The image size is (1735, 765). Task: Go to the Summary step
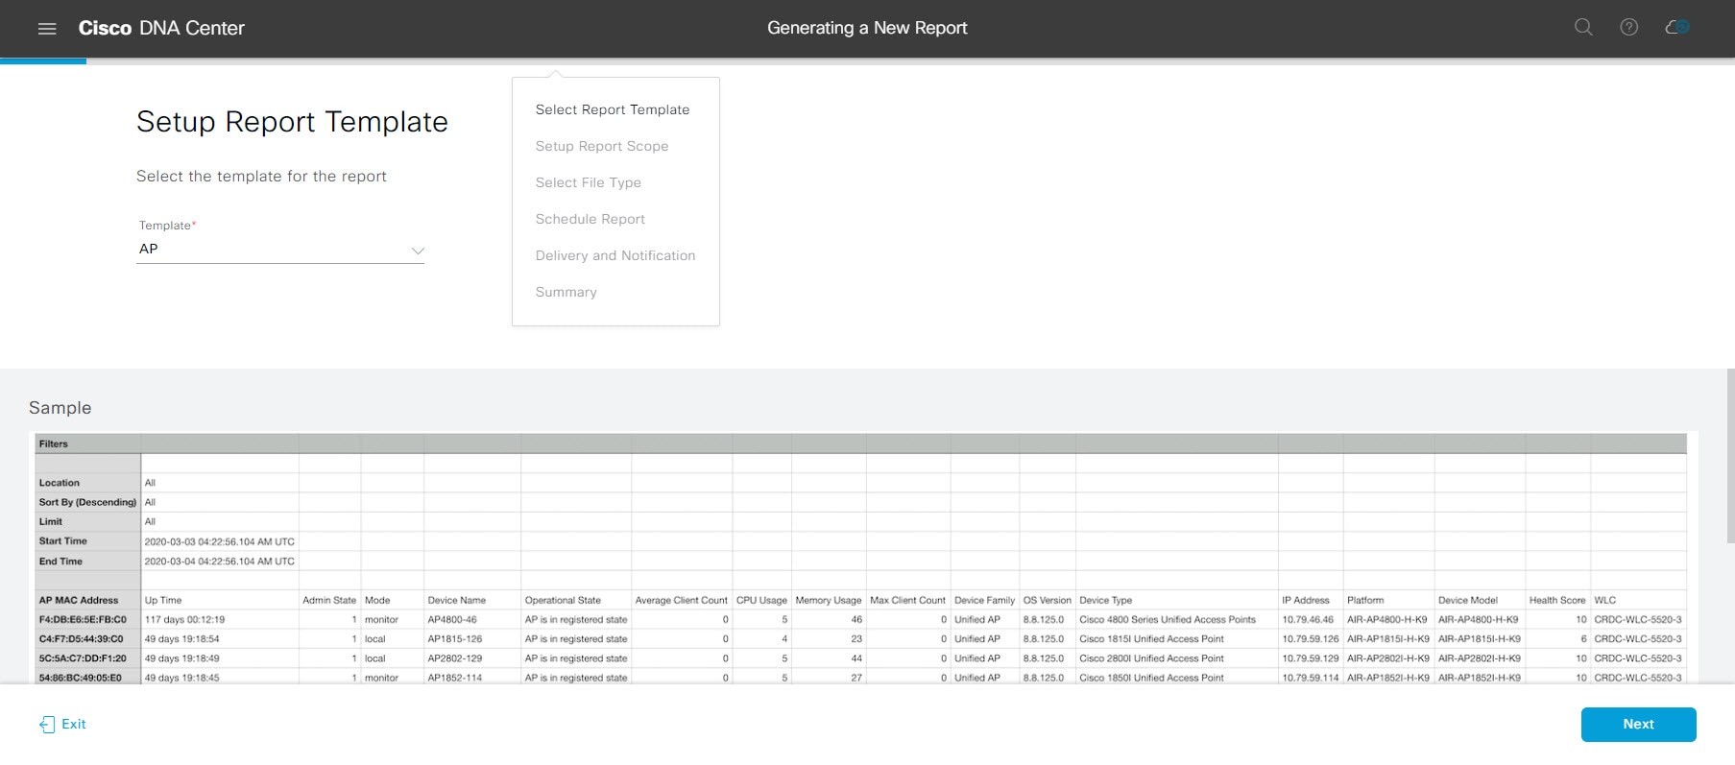tap(566, 292)
